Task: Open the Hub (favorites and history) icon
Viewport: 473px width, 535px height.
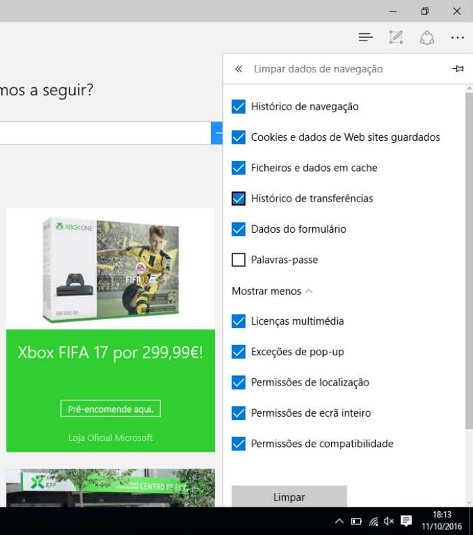Action: [366, 37]
